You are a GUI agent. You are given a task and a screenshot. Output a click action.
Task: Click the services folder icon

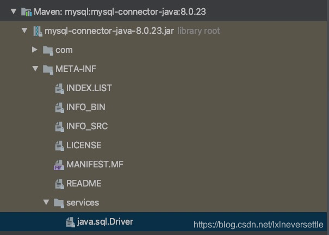59,203
